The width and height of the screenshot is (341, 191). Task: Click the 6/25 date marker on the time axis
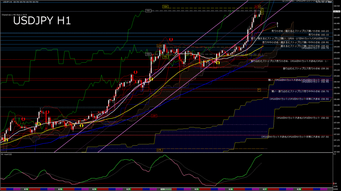196,189
